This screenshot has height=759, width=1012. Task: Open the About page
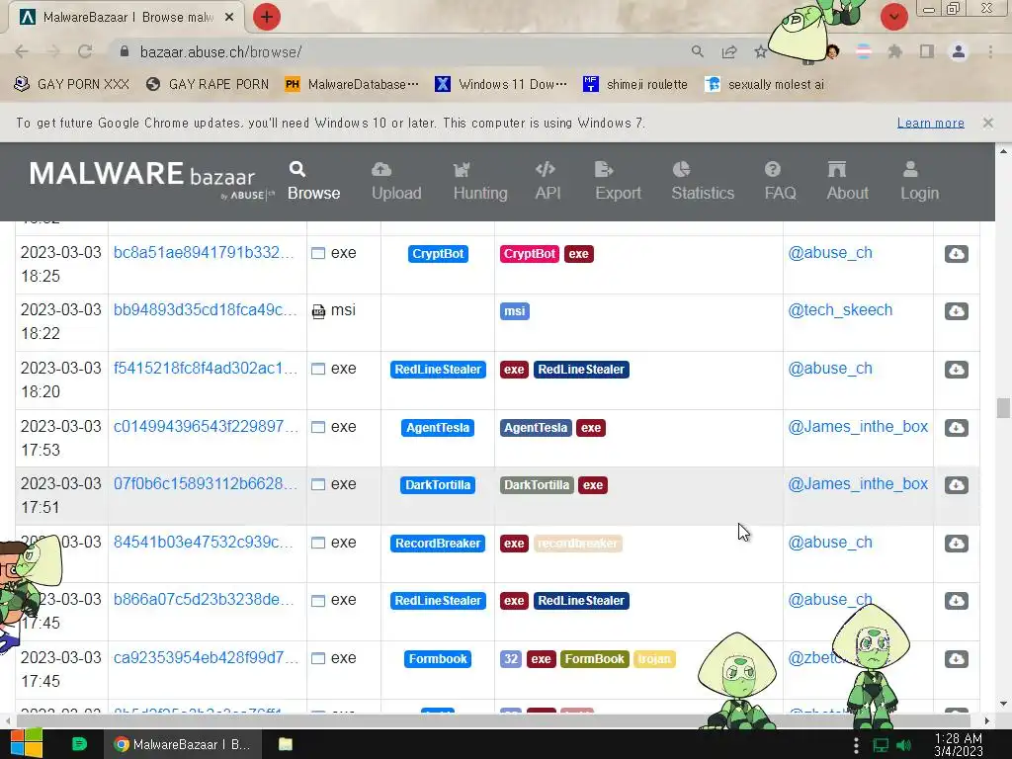click(x=847, y=182)
